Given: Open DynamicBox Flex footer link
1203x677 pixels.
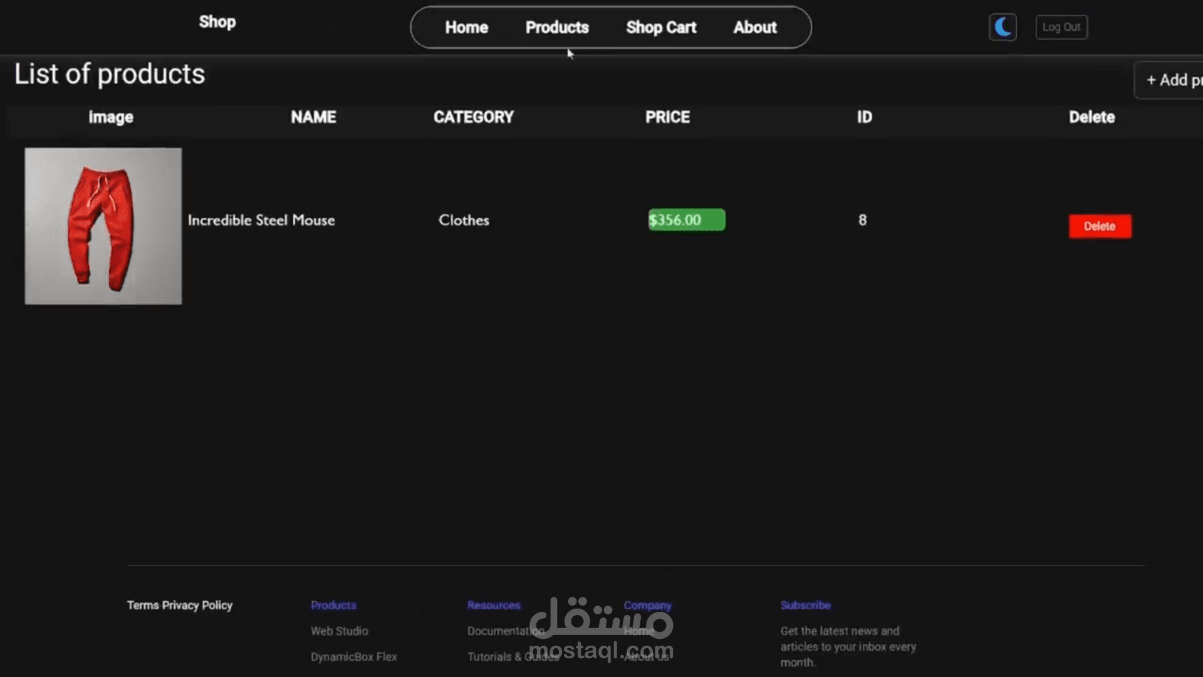Looking at the screenshot, I should (353, 657).
